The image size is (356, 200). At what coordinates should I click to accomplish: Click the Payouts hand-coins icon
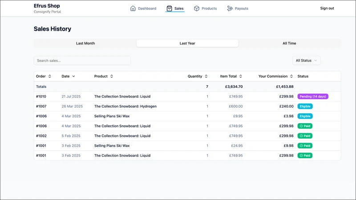(230, 8)
